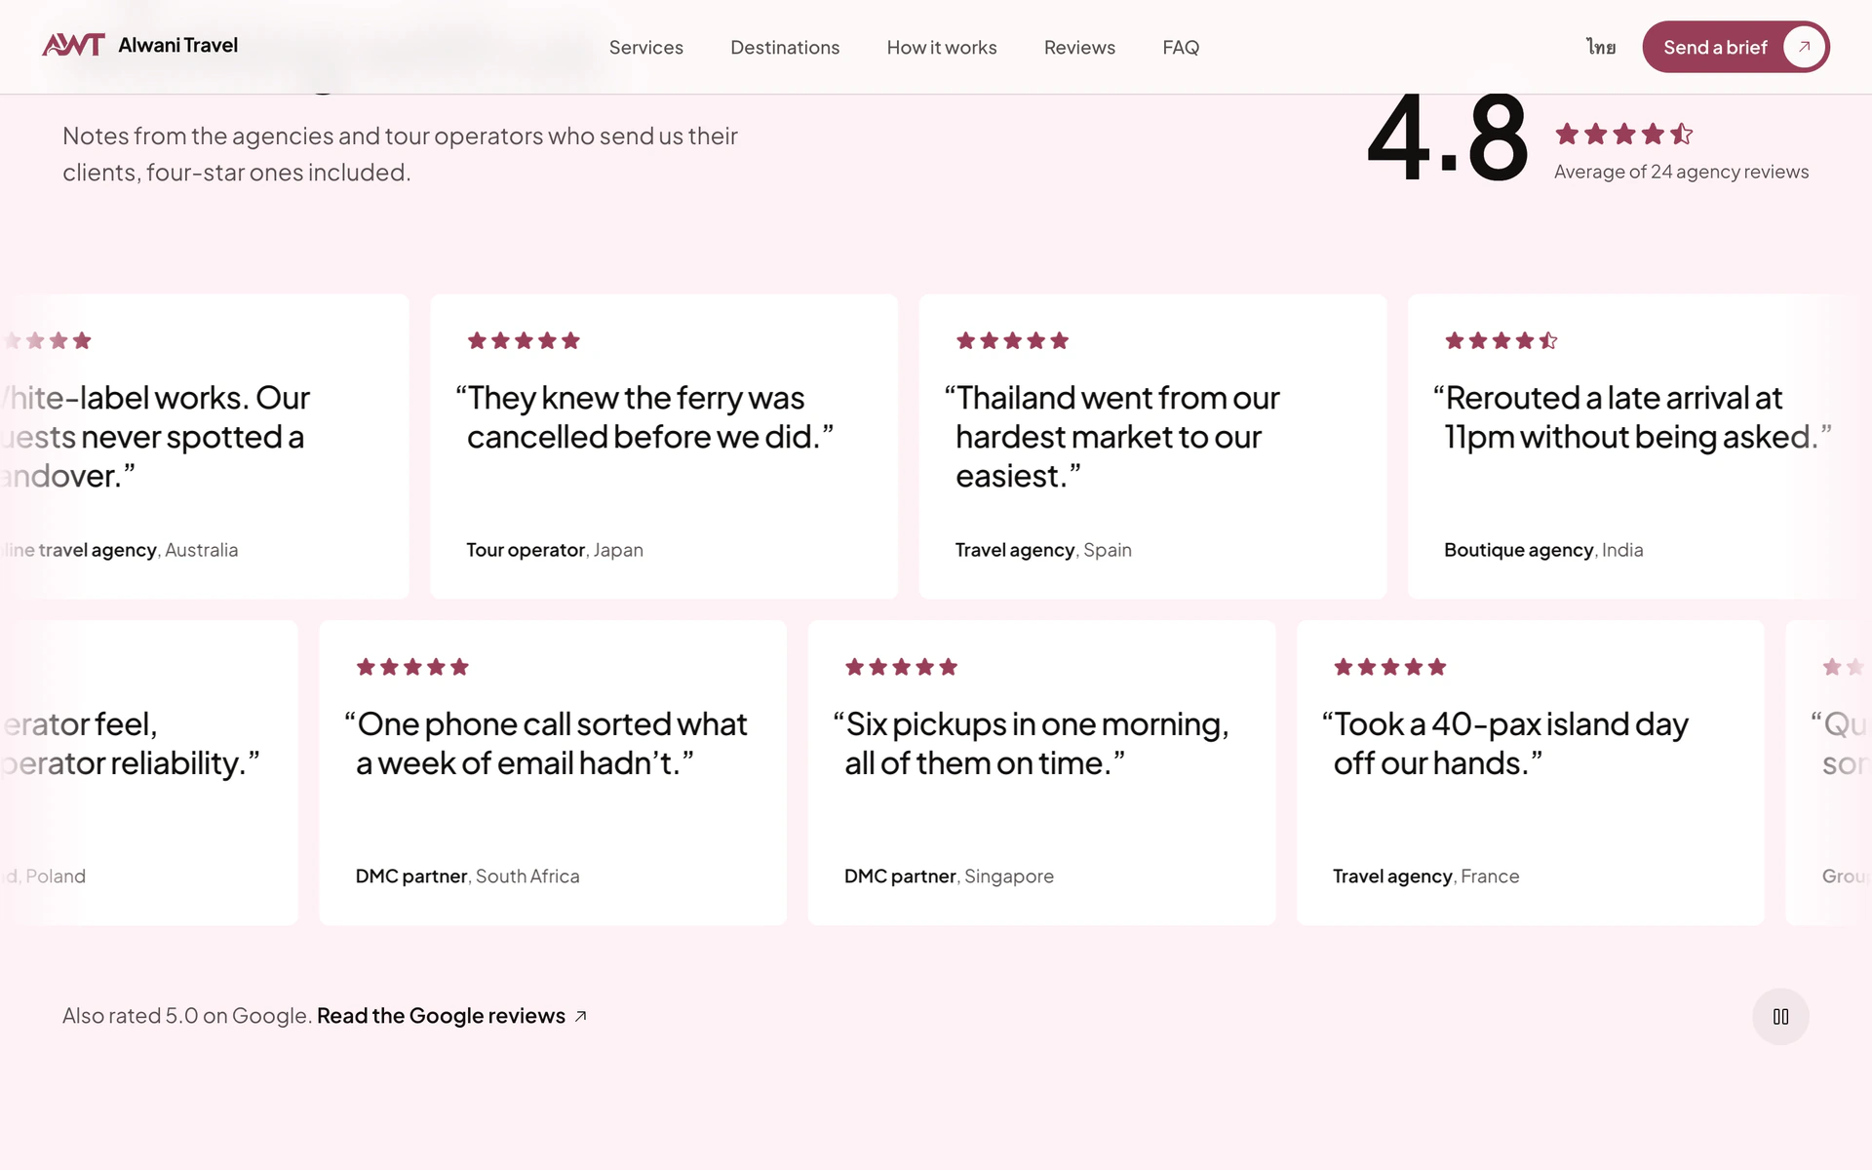Screen dimensions: 1872x1170
Task: Click 'Tour operator, Japan' attribution
Action: (x=555, y=550)
